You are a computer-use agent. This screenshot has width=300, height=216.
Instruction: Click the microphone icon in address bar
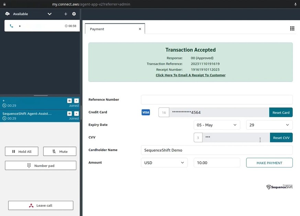pos(295,4)
